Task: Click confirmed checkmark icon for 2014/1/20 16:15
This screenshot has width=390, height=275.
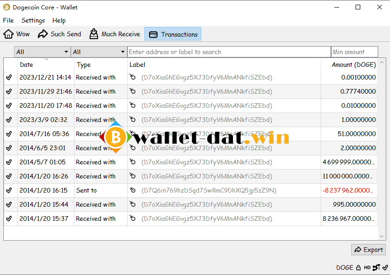Action: click(x=9, y=190)
